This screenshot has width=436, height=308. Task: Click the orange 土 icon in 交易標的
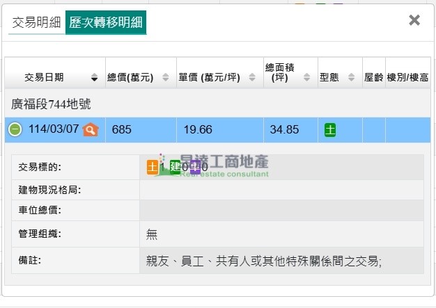(x=153, y=167)
